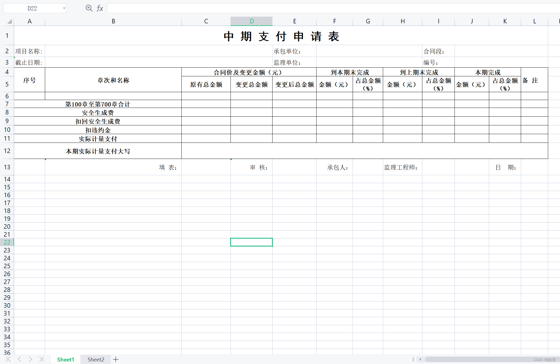Click the 变更总金额 header cell
Screen dimensions: 560x364
(x=251, y=85)
